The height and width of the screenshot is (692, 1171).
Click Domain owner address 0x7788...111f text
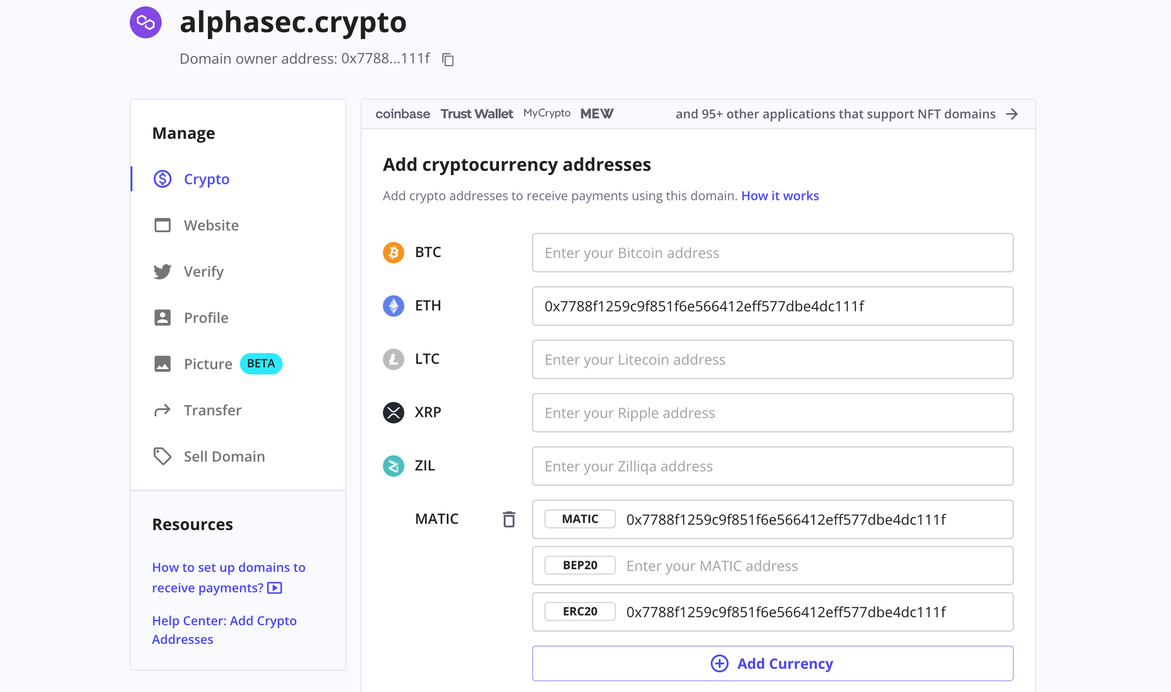(304, 59)
